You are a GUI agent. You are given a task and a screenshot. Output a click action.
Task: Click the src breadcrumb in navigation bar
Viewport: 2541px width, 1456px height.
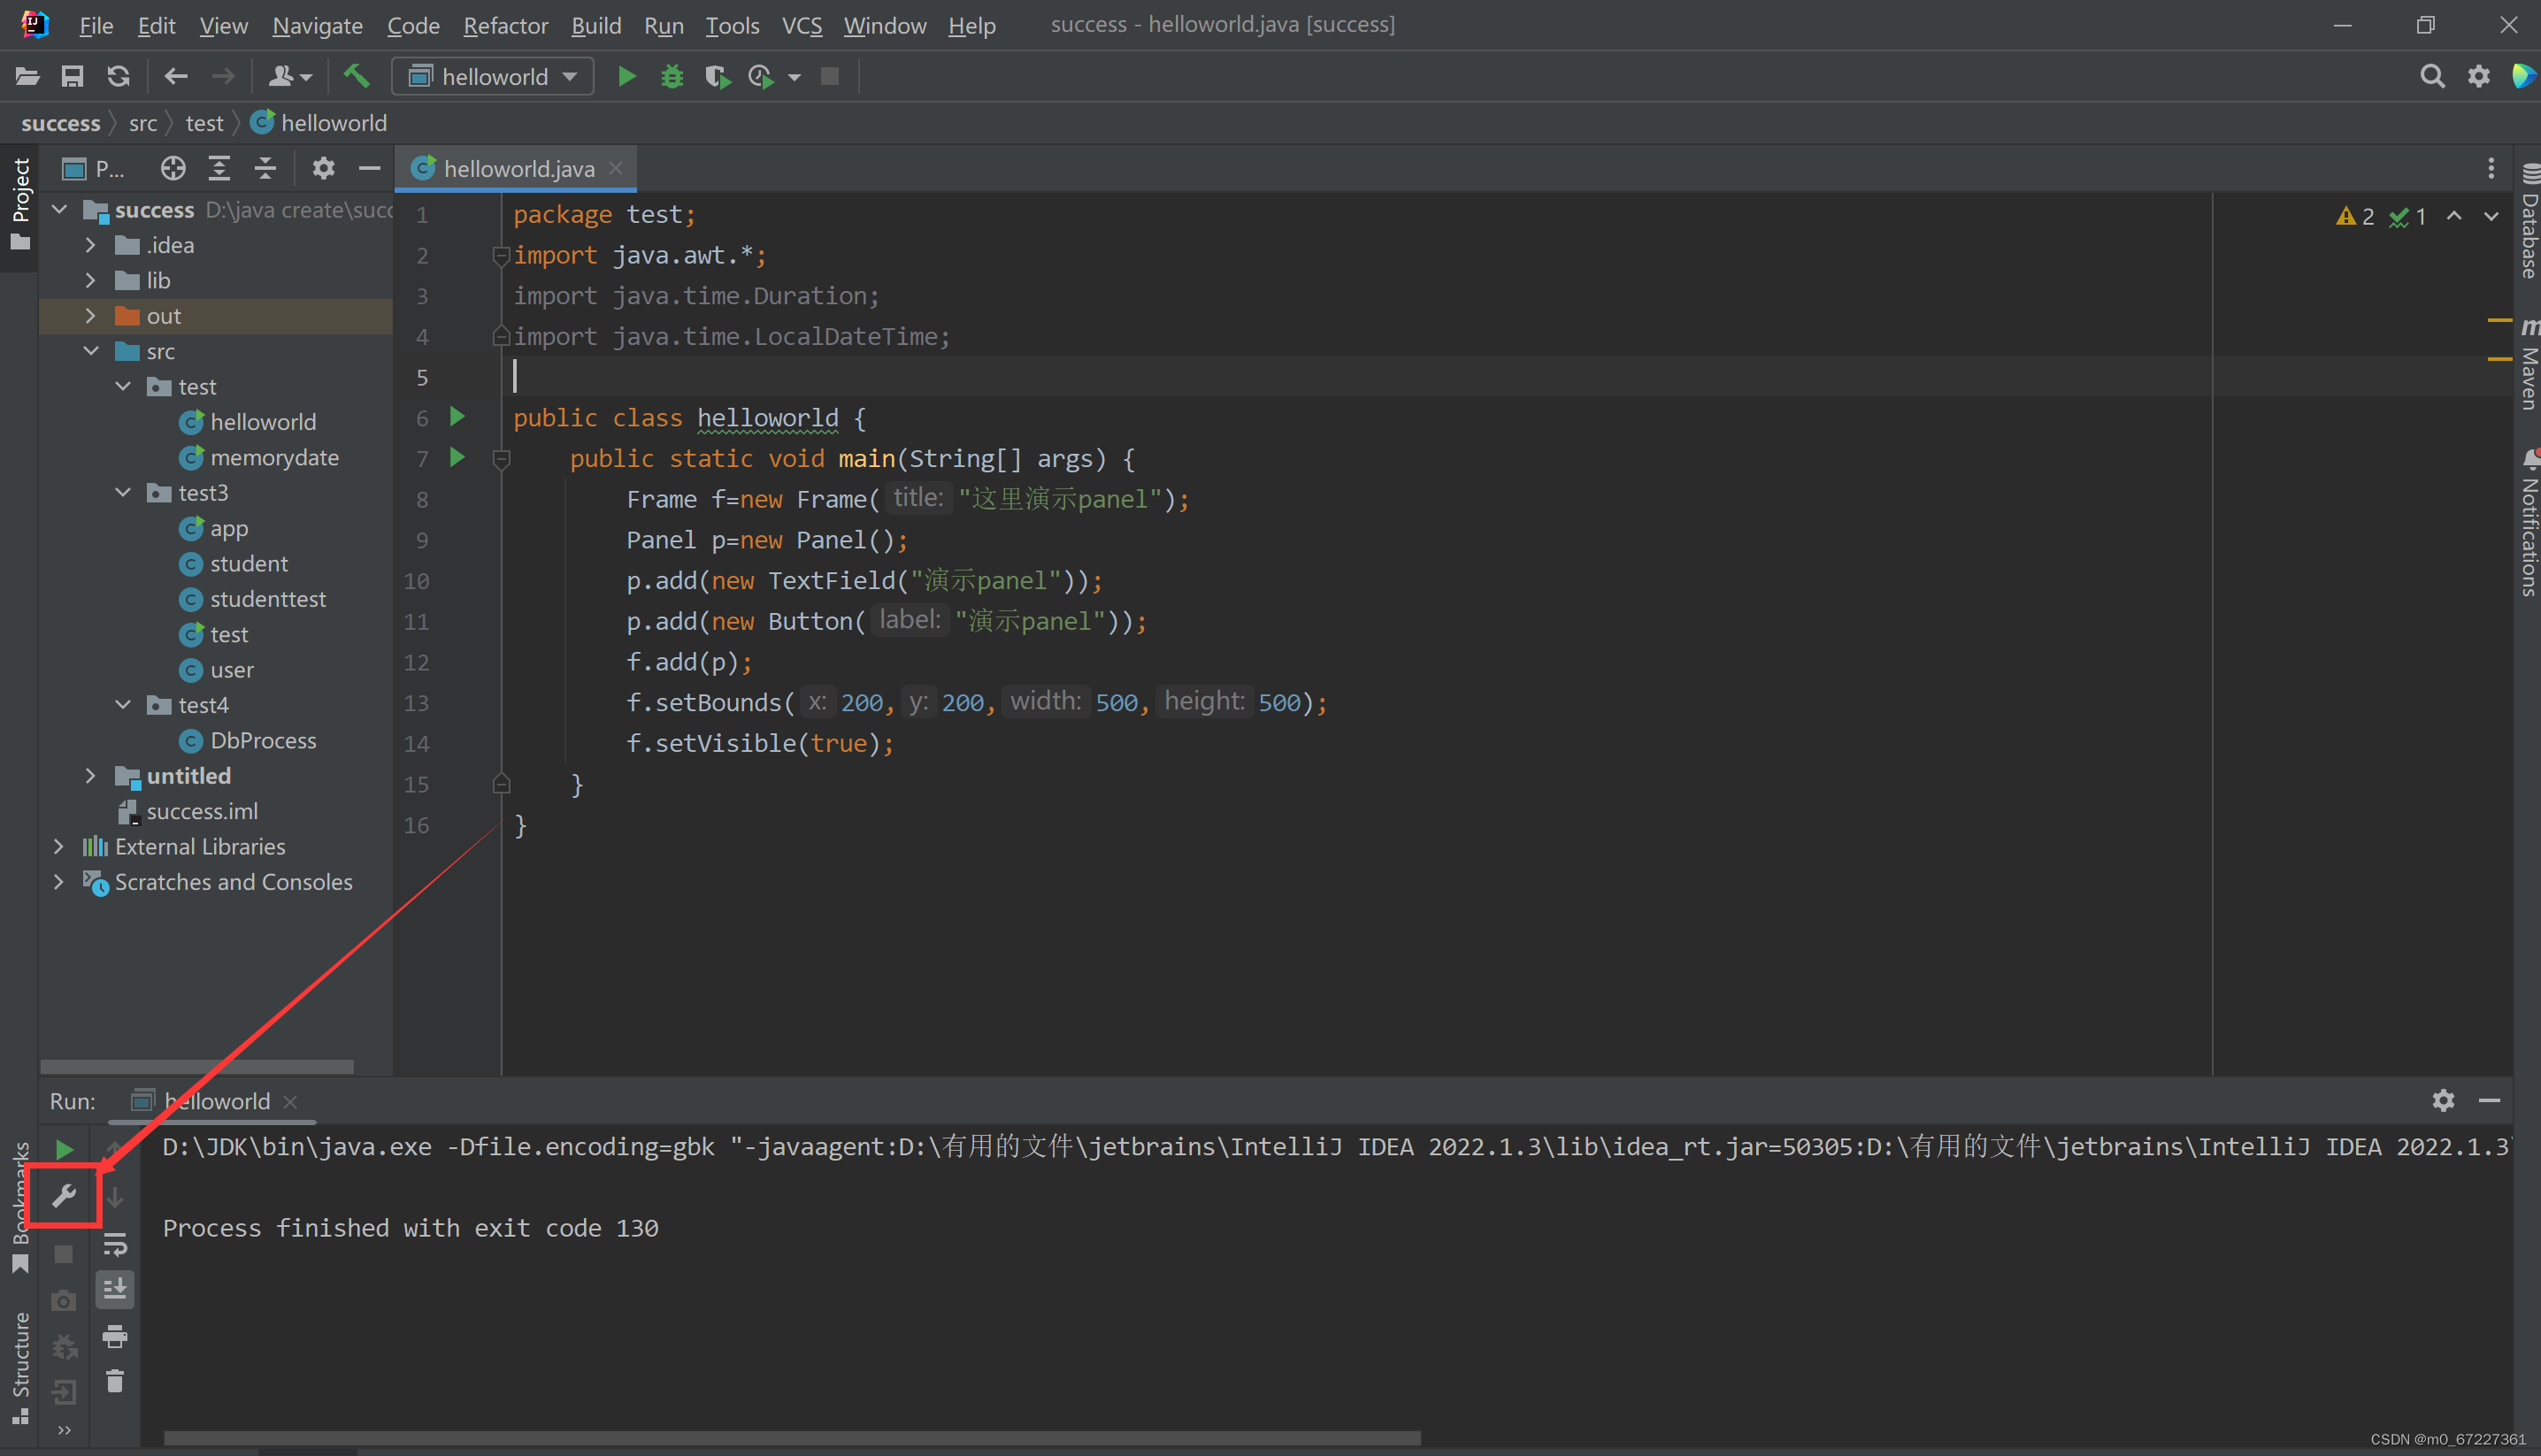coord(142,123)
